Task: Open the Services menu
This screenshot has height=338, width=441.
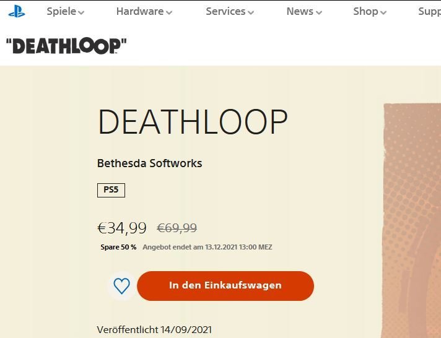Action: (230, 12)
